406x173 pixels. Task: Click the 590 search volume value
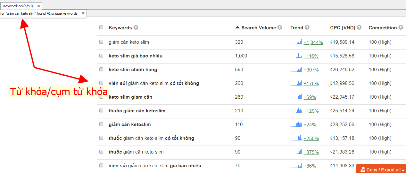click(x=239, y=70)
